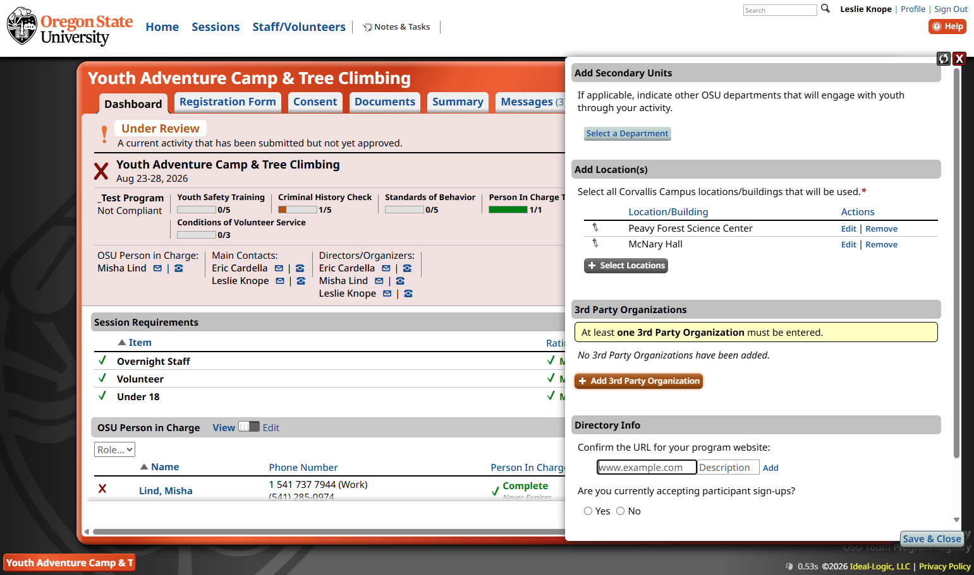The image size is (974, 575).
Task: Click the search magnifier icon
Action: click(825, 9)
